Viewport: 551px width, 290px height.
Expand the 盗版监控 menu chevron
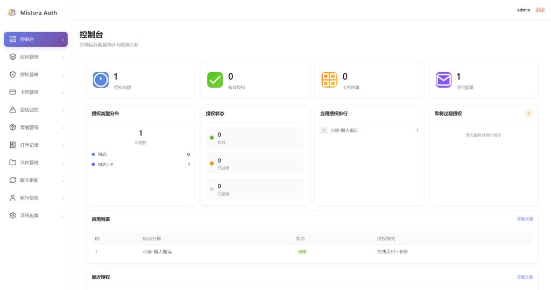click(x=63, y=110)
